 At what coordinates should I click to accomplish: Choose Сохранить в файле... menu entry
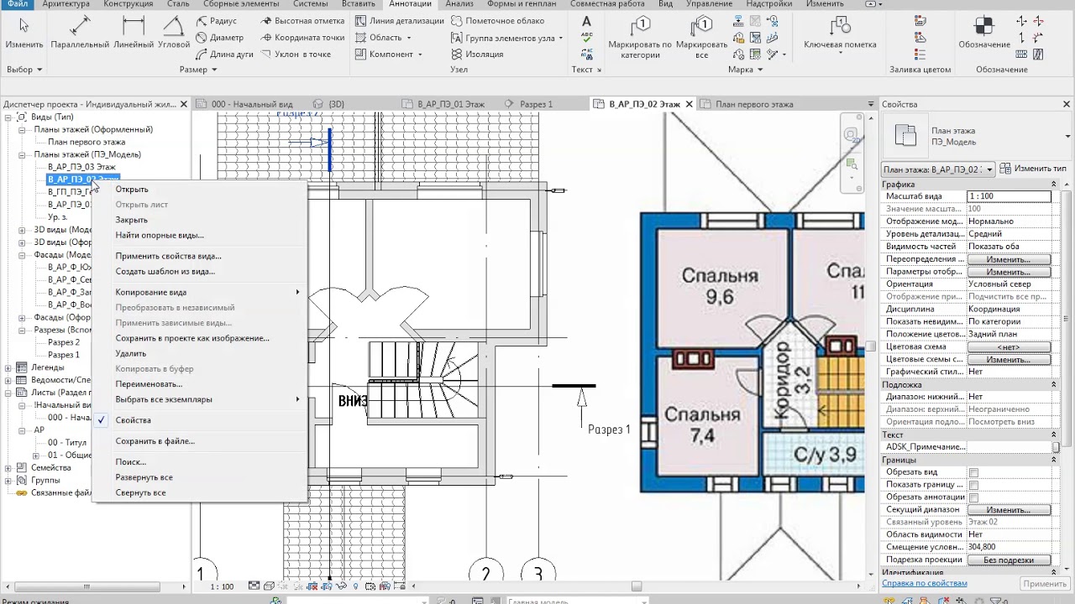155,441
